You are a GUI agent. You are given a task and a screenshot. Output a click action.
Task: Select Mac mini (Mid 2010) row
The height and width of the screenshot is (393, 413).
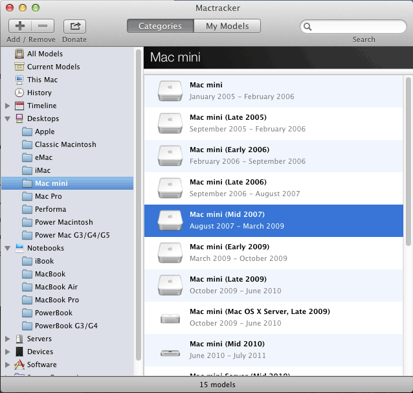274,350
